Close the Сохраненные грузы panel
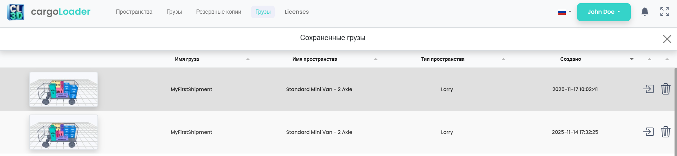The image size is (677, 156). 667,39
